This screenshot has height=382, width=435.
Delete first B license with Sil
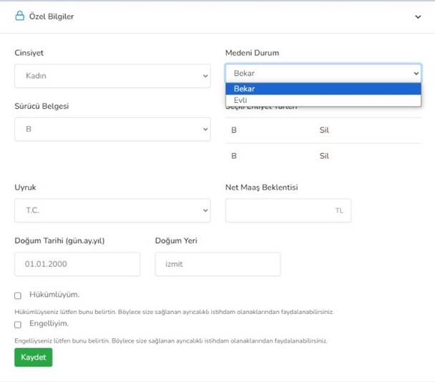pyautogui.click(x=324, y=130)
